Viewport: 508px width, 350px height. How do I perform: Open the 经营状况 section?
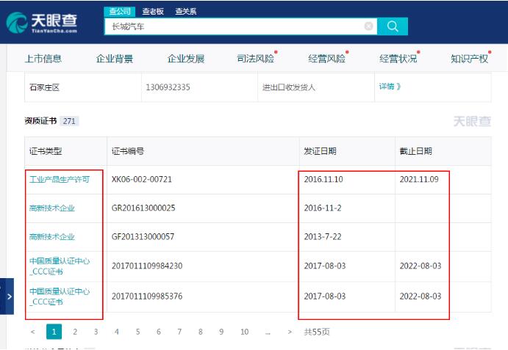(398, 59)
